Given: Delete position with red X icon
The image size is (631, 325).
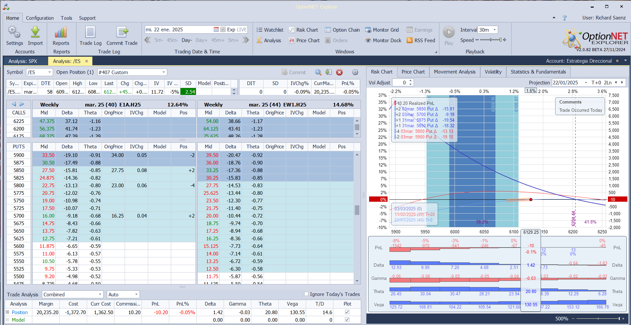Looking at the screenshot, I should click(x=339, y=73).
